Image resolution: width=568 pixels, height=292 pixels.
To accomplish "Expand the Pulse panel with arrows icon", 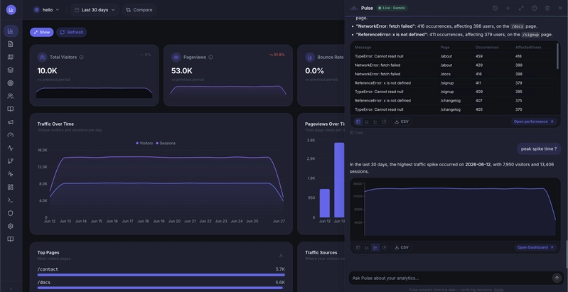I will [521, 8].
